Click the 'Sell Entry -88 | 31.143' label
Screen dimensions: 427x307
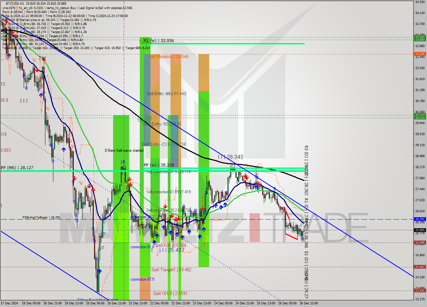pyautogui.click(x=166, y=93)
